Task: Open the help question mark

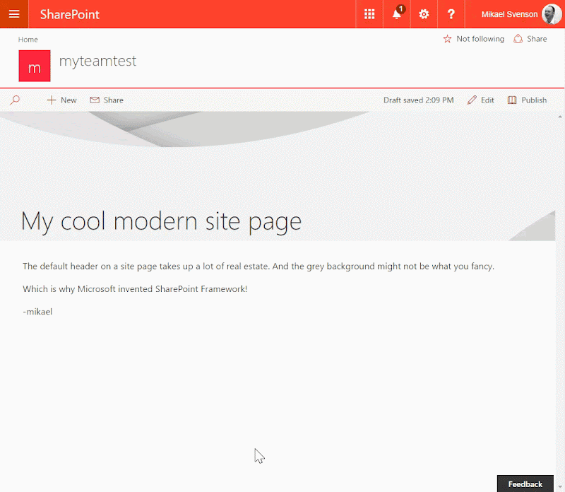Action: (x=451, y=14)
